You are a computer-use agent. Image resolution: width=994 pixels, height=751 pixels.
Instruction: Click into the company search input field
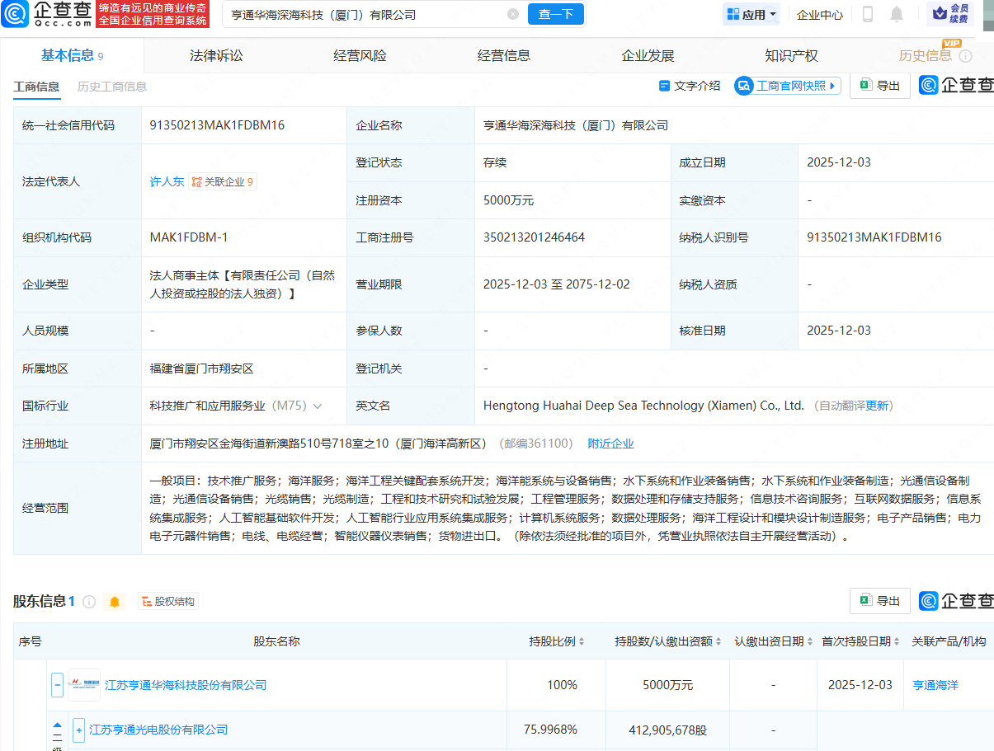click(363, 14)
